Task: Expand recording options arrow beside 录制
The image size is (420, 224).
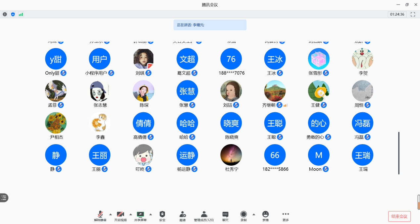Action: pyautogui.click(x=254, y=214)
